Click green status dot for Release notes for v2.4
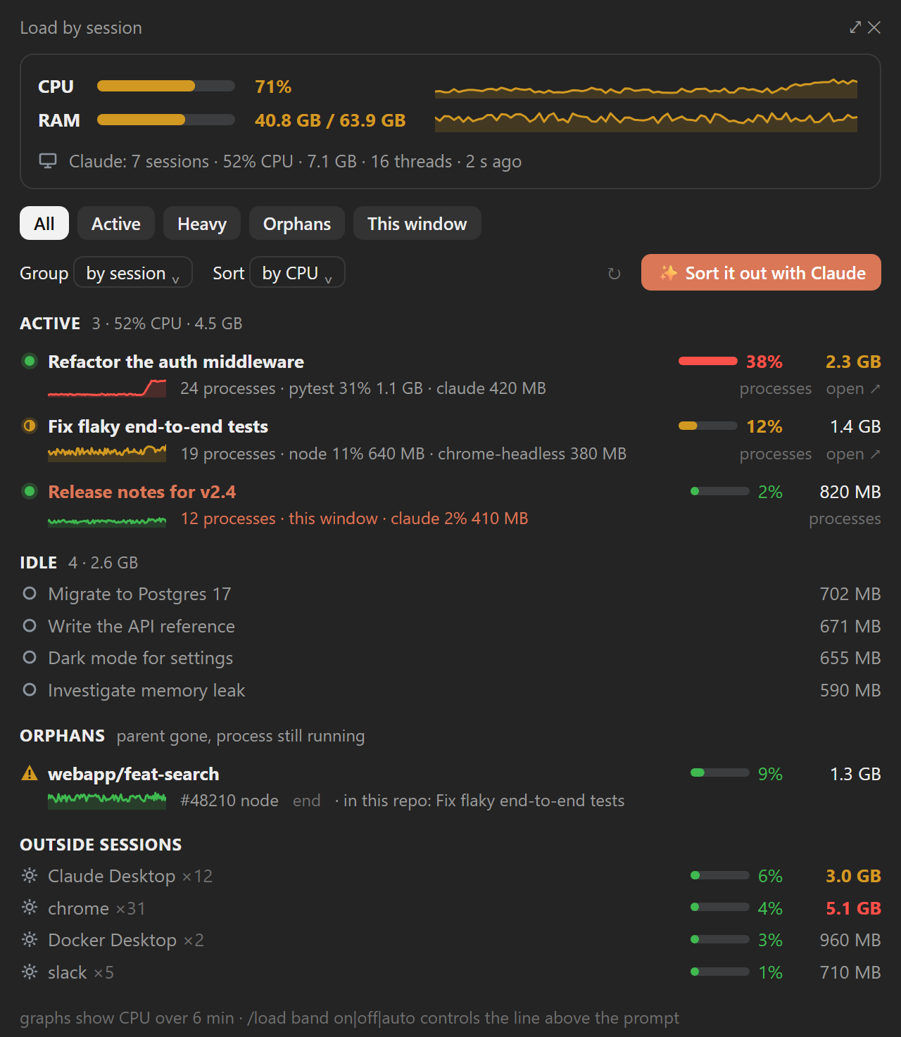The image size is (901, 1037). tap(30, 491)
